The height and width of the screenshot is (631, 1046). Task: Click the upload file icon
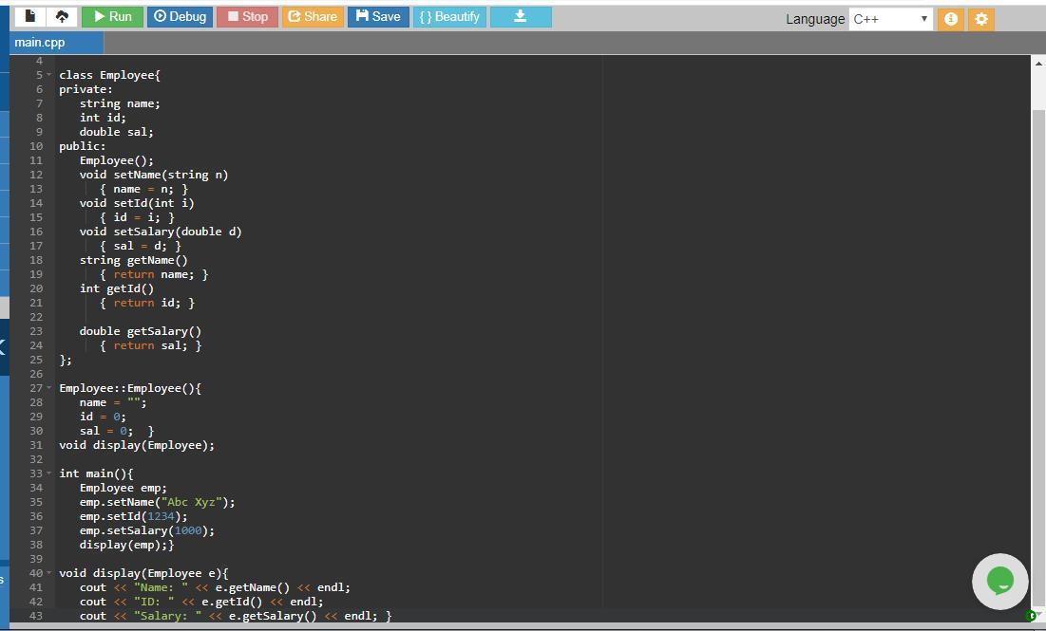coord(62,17)
